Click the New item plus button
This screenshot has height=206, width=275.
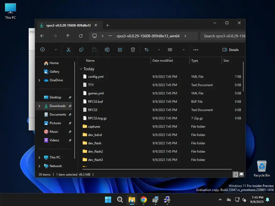[x=43, y=50]
